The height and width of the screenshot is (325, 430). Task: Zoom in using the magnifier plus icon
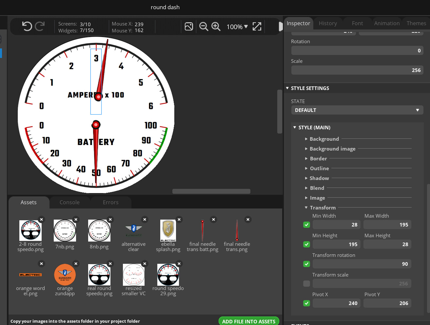[x=216, y=27]
